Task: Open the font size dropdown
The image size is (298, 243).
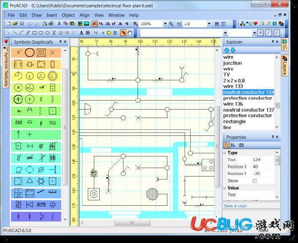Action: coord(254,33)
